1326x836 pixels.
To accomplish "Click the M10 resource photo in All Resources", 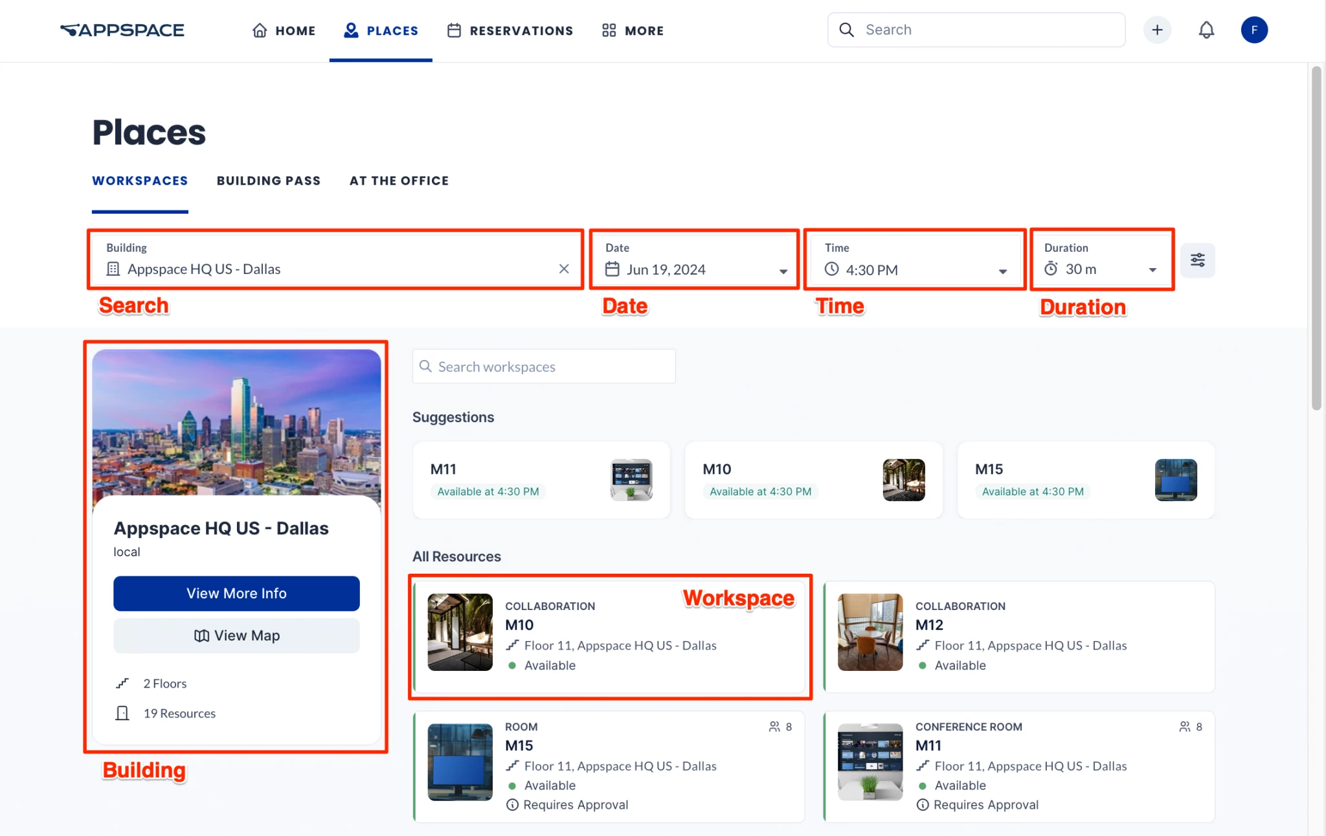I will tap(460, 632).
